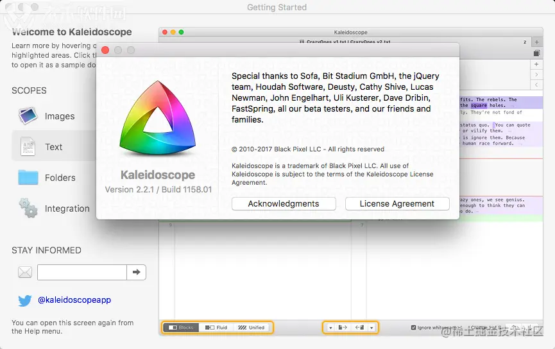Select the Text scope in the sidebar
555x349 pixels.
(54, 146)
